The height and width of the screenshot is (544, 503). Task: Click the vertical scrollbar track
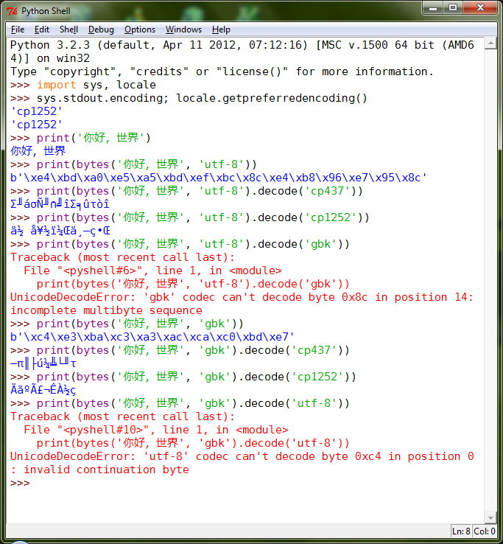pos(490,281)
